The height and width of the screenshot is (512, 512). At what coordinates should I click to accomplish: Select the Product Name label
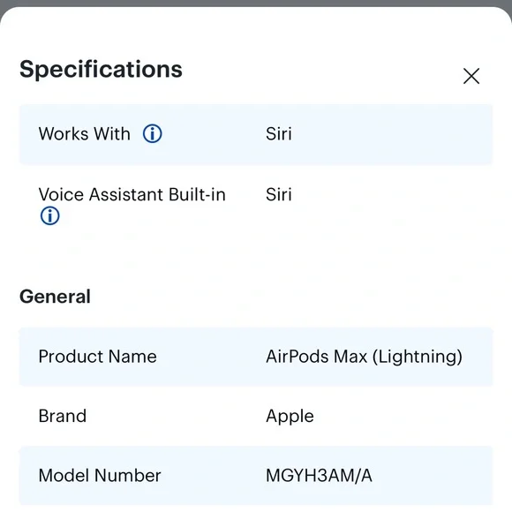[x=97, y=357]
